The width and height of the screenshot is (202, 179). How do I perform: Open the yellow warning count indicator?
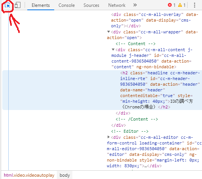182,5
